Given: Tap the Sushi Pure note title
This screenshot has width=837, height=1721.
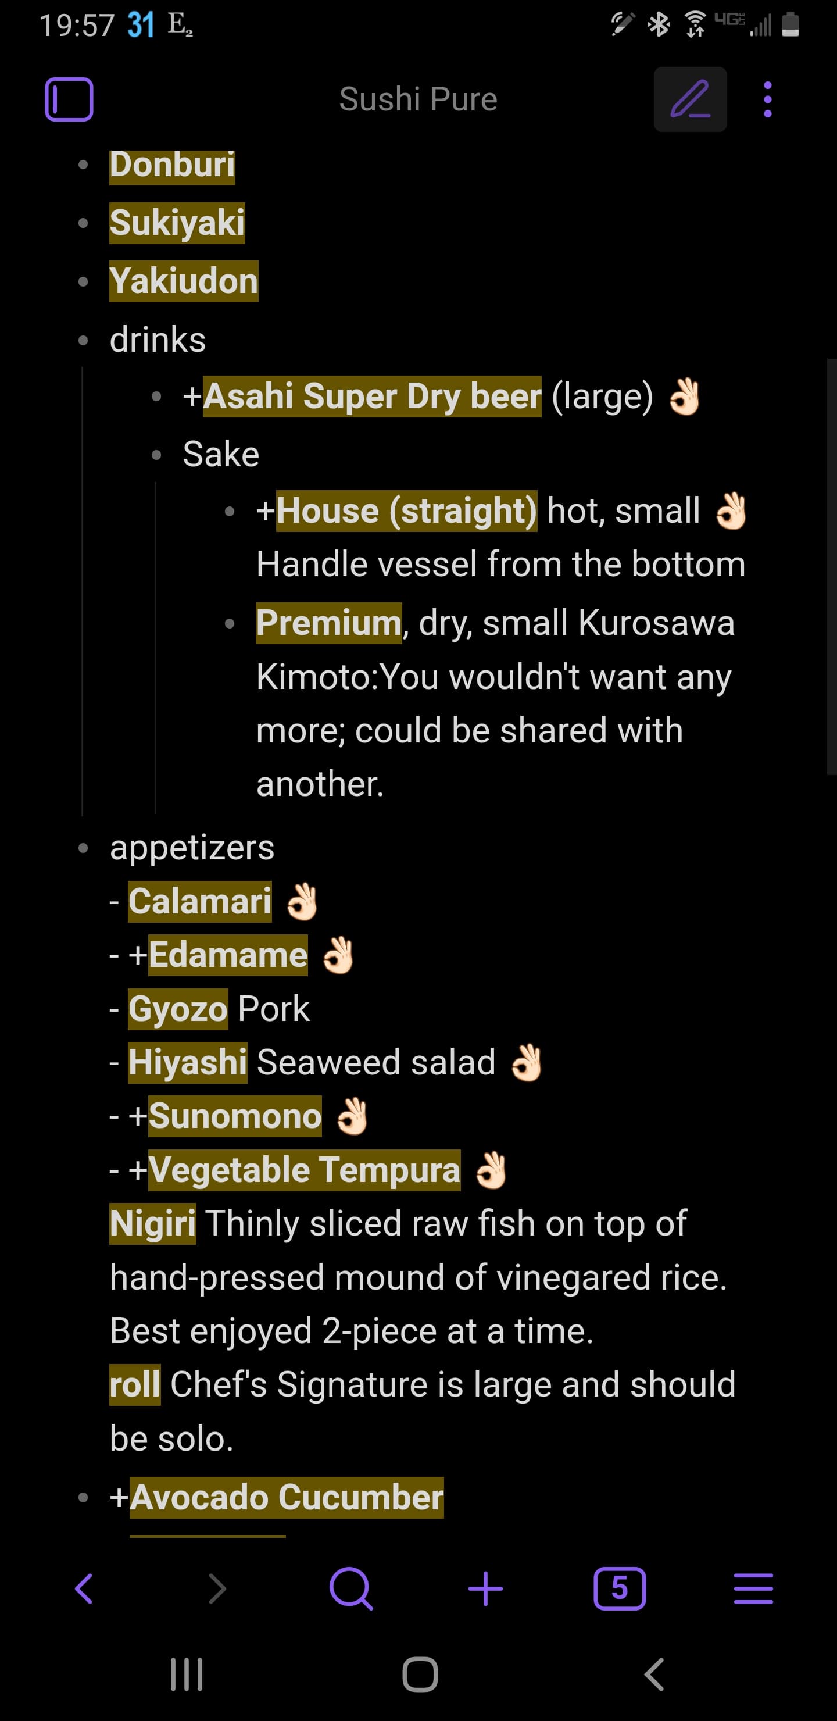Looking at the screenshot, I should tap(418, 99).
